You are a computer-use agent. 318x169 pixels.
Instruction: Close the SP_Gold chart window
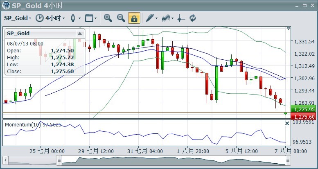click(x=312, y=5)
